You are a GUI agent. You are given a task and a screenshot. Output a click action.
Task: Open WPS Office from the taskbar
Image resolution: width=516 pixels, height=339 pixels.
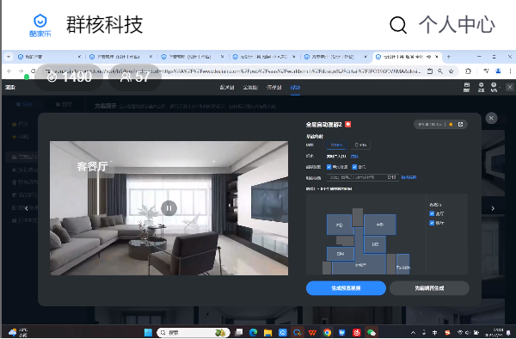click(x=312, y=332)
